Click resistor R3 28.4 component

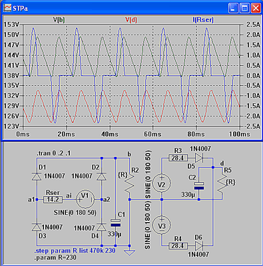178,158
